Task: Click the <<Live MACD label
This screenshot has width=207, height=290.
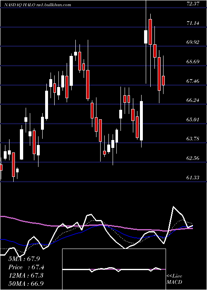Action: click(x=174, y=279)
